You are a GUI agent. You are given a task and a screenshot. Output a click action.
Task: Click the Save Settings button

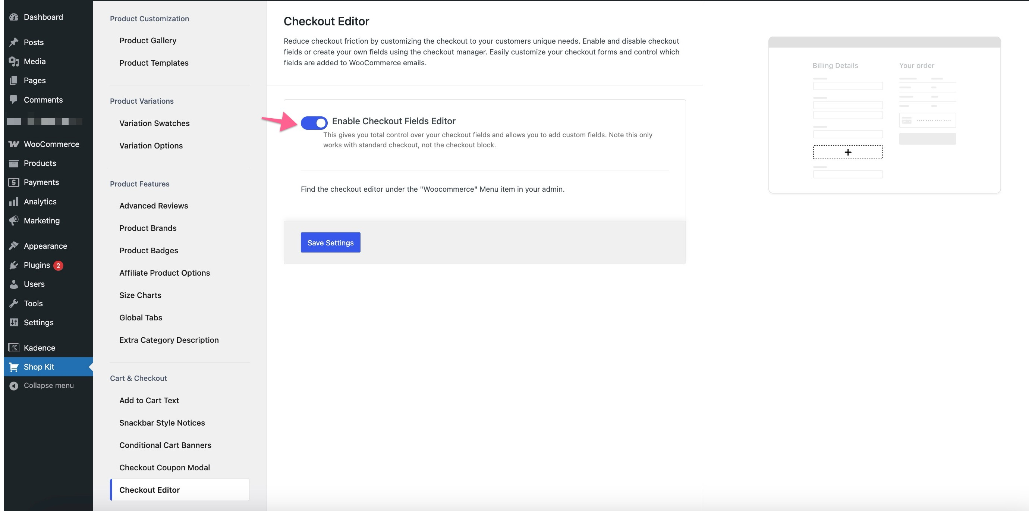[330, 242]
